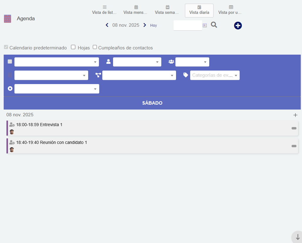Screen dimensions: 302x243
Task: Click the Hoy link
Action: 153,25
